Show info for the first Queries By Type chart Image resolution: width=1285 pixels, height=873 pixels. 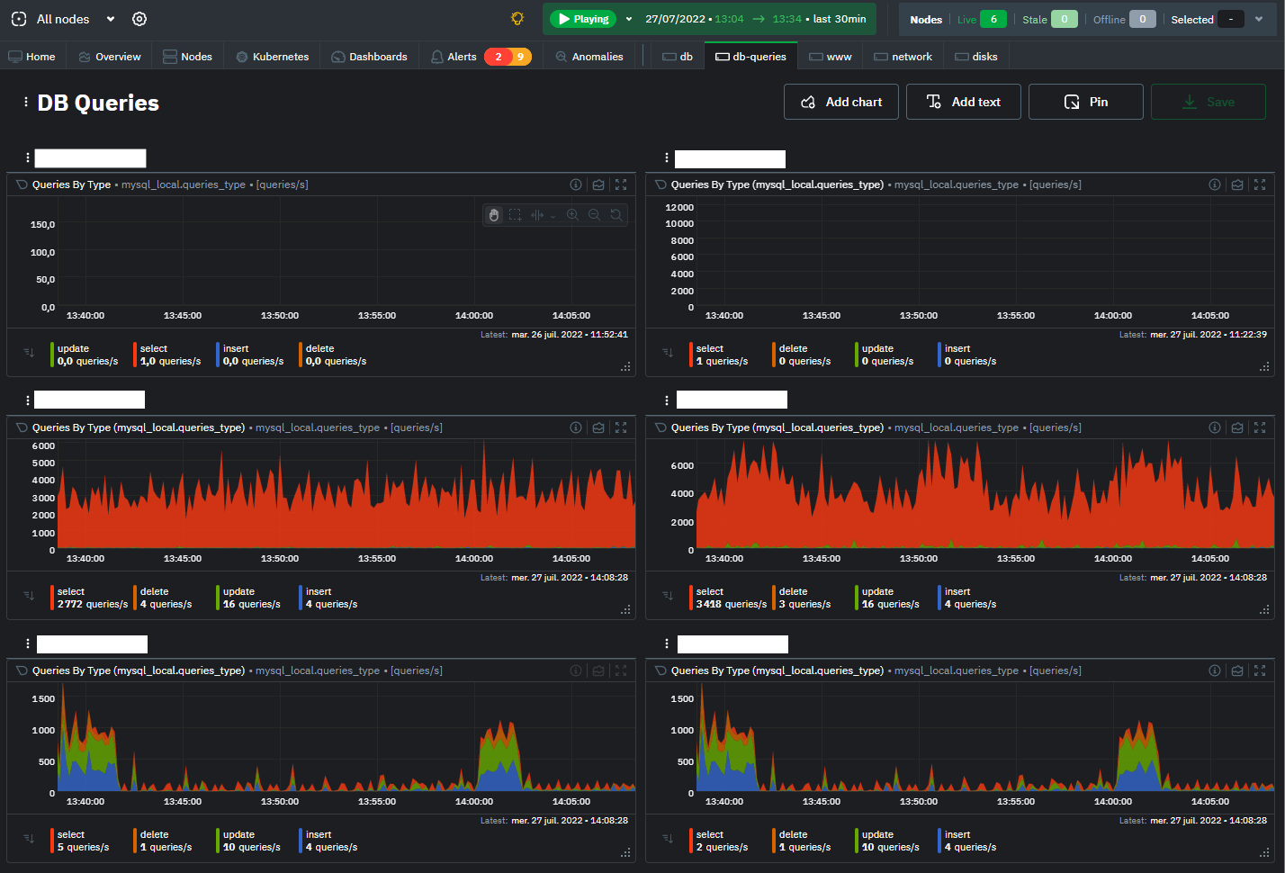click(x=576, y=184)
